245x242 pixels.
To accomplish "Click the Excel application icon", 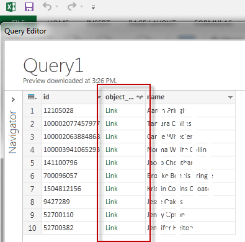I will tap(11, 7).
